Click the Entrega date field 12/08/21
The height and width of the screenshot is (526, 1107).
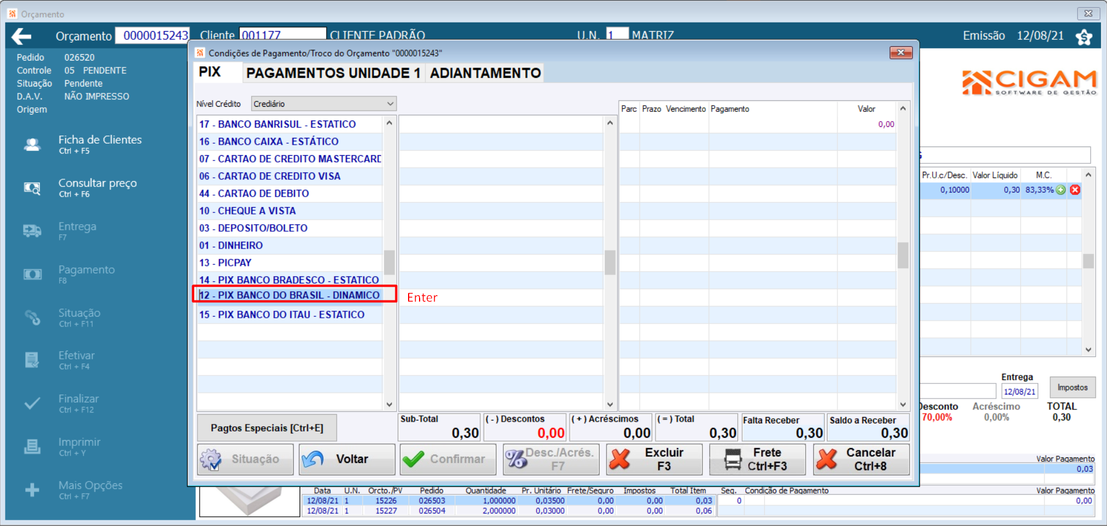click(1019, 392)
